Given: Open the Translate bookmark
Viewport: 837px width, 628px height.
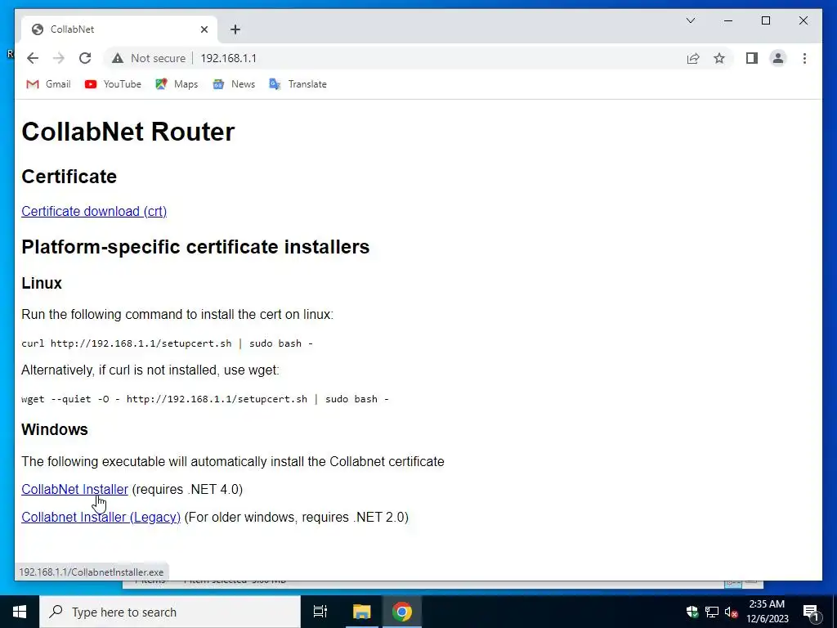Looking at the screenshot, I should [298, 84].
